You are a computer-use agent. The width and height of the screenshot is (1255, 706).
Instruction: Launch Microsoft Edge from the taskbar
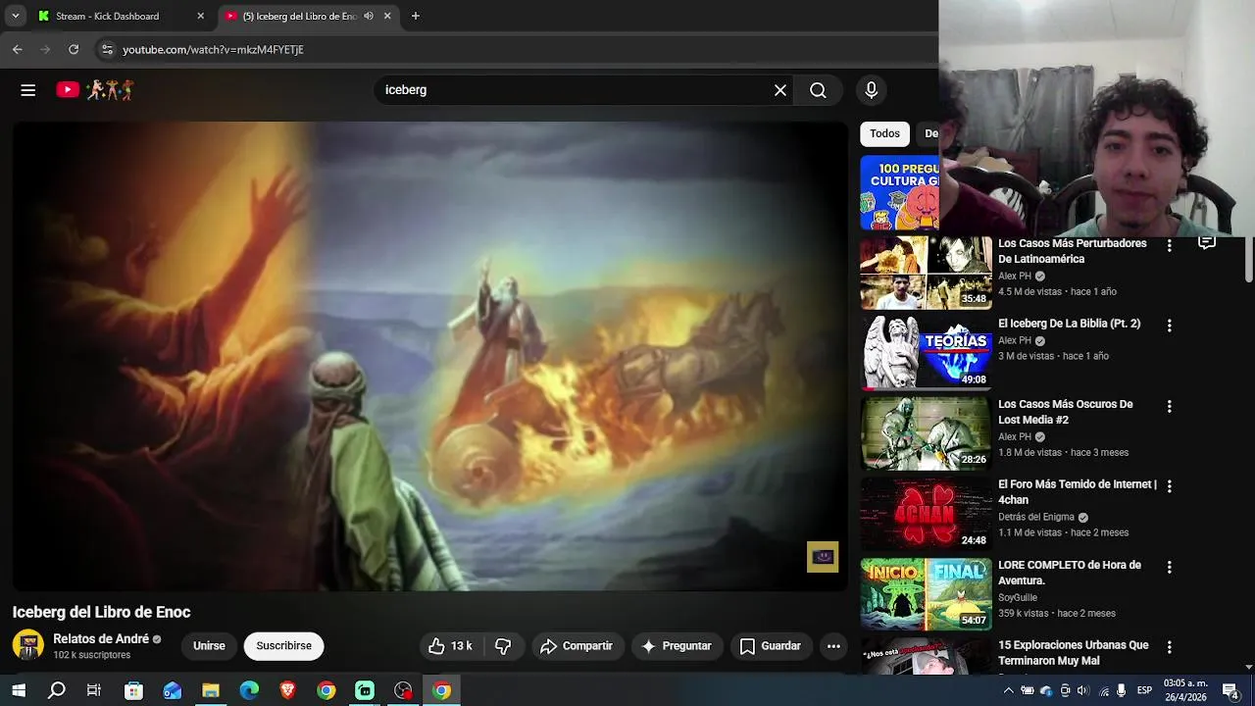click(x=249, y=690)
